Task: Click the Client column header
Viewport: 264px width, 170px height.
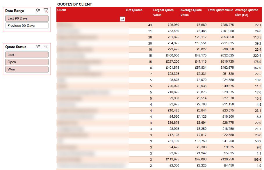Action: (62, 10)
